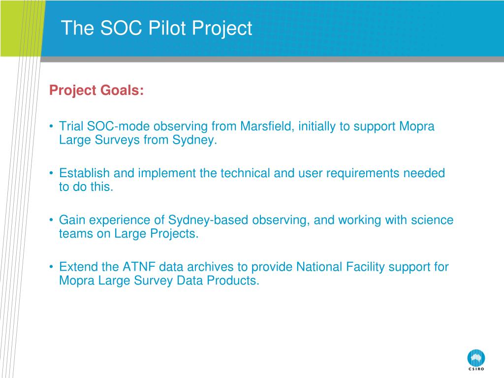Select the bullet 'Establish and implement the technical'
504x378 pixels.
click(247, 180)
